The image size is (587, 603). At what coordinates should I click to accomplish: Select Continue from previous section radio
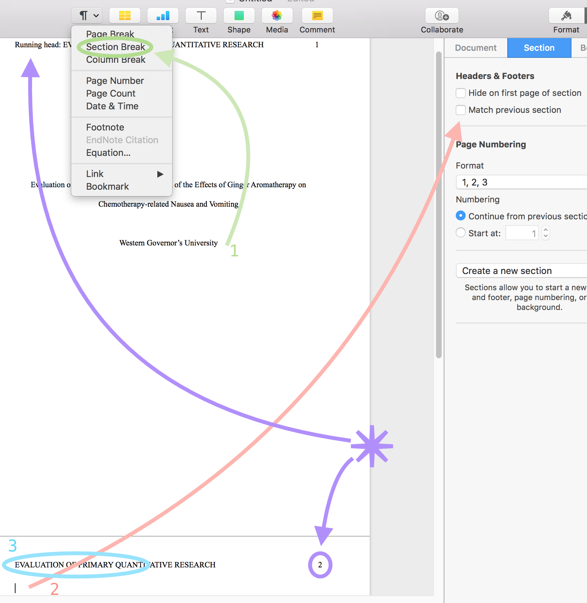click(x=461, y=216)
